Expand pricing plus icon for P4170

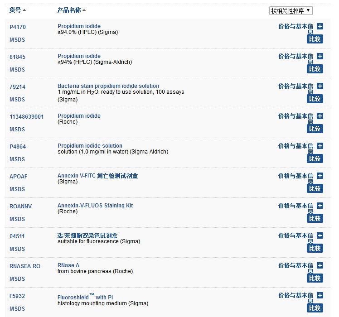point(320,26)
